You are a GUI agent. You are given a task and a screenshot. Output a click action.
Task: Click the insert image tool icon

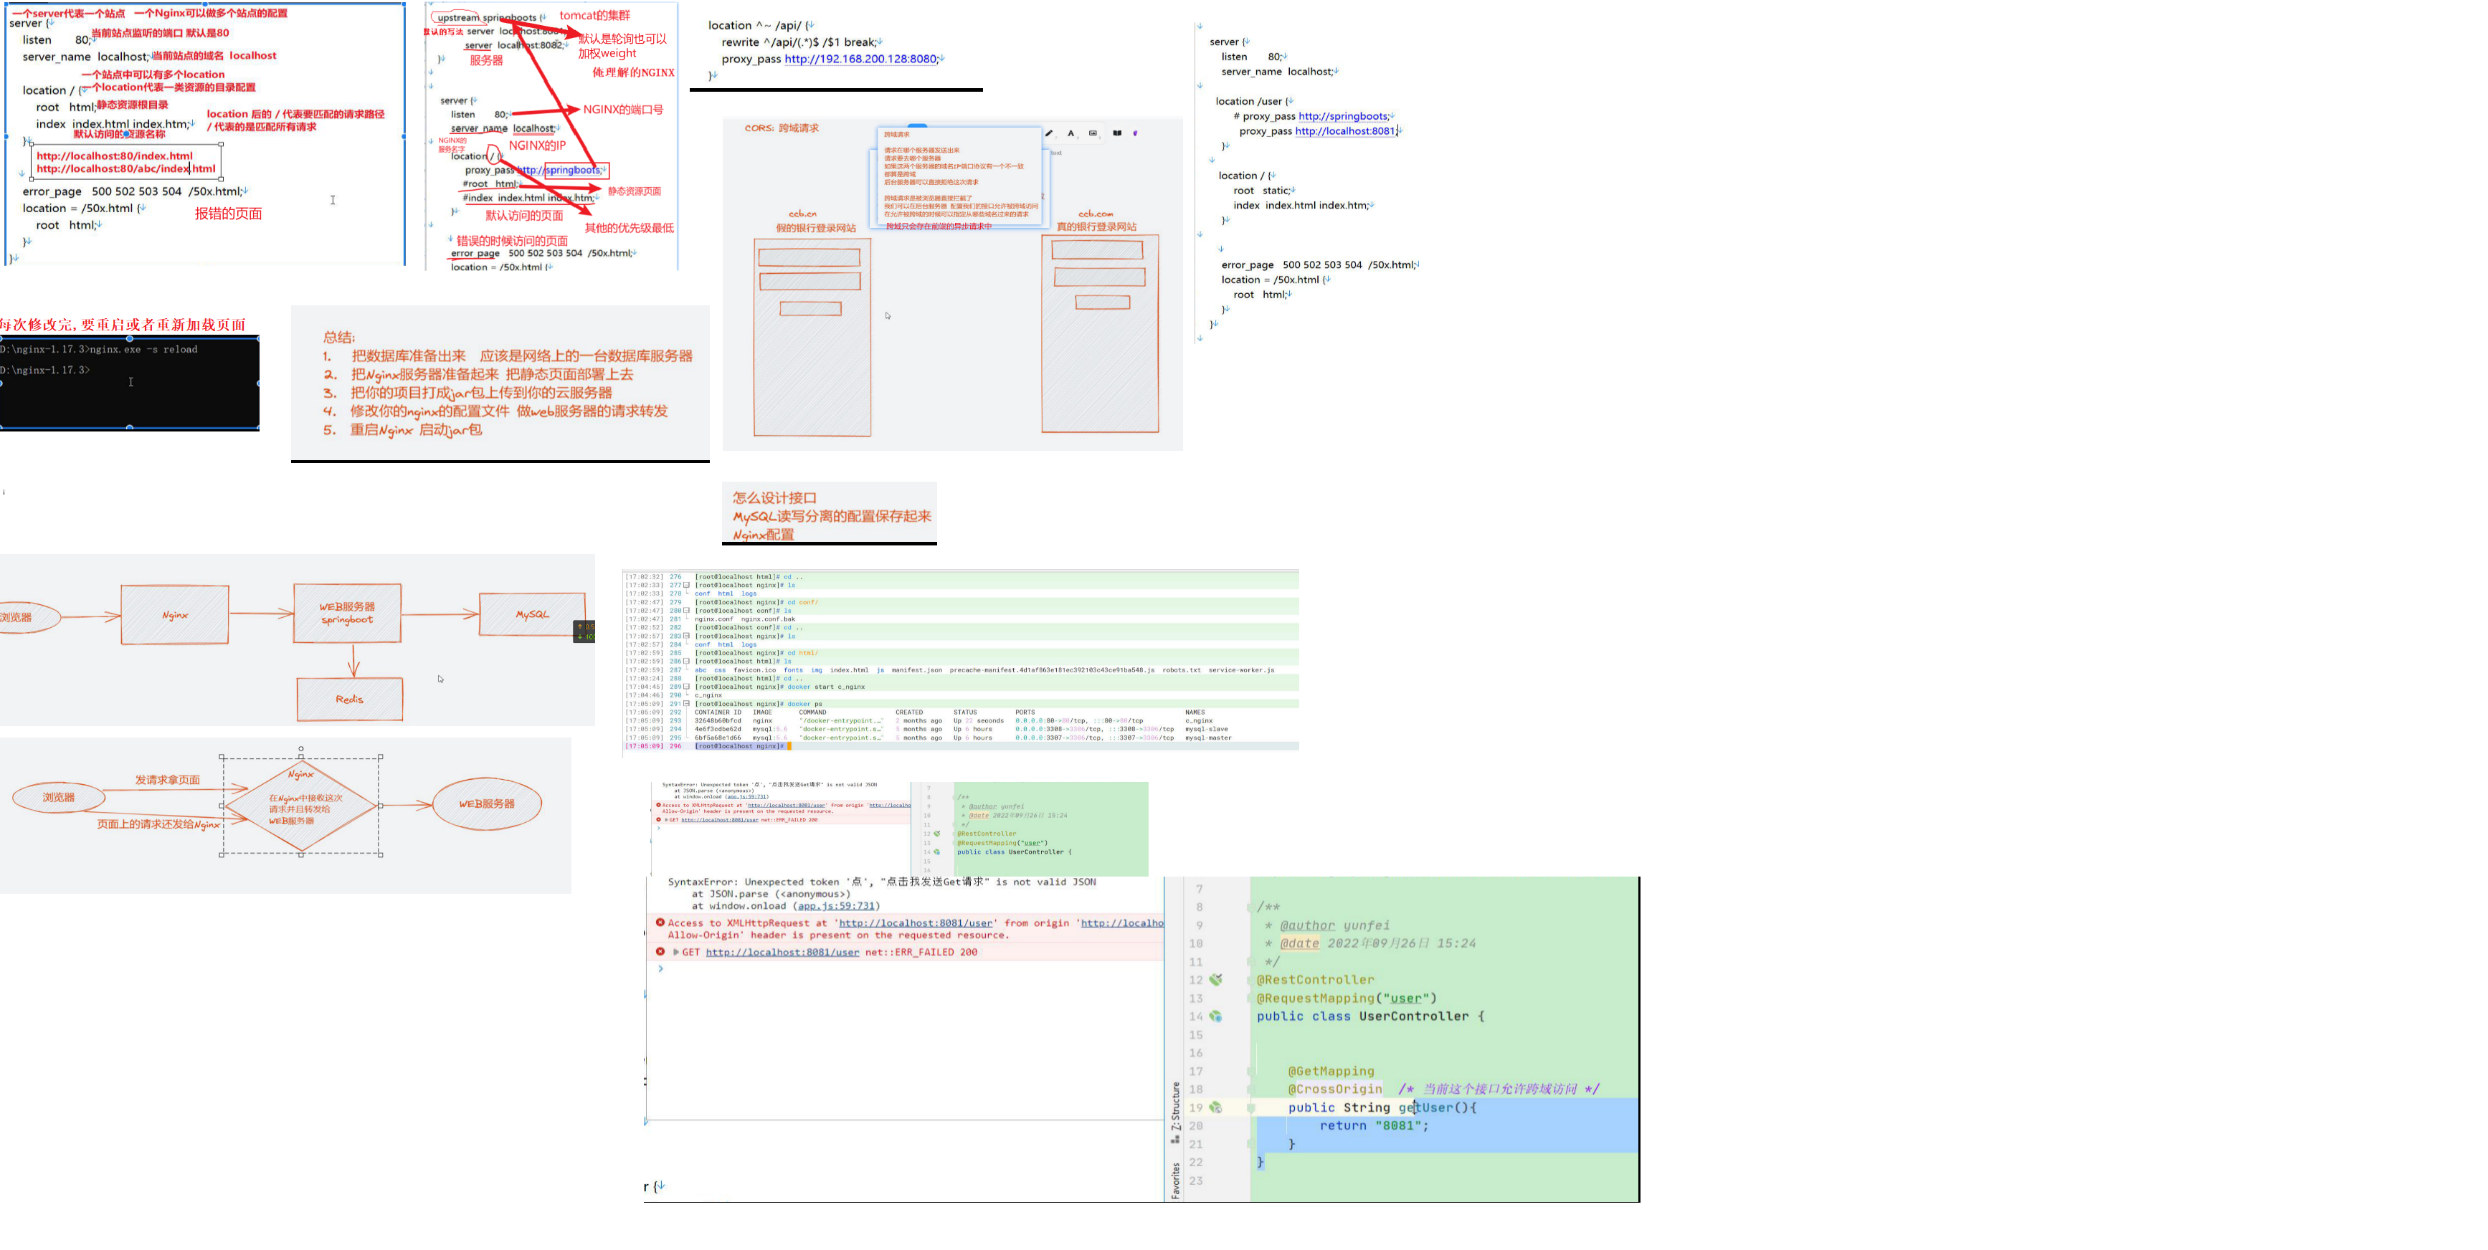pyautogui.click(x=1093, y=133)
